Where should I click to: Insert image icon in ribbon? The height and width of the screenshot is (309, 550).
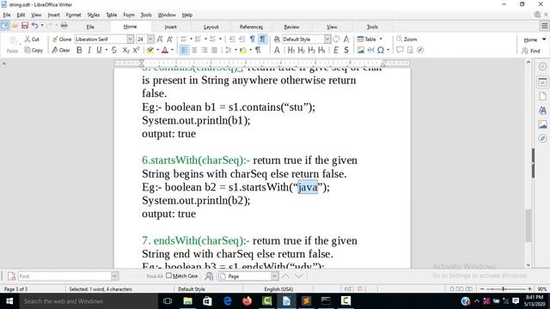tap(361, 50)
